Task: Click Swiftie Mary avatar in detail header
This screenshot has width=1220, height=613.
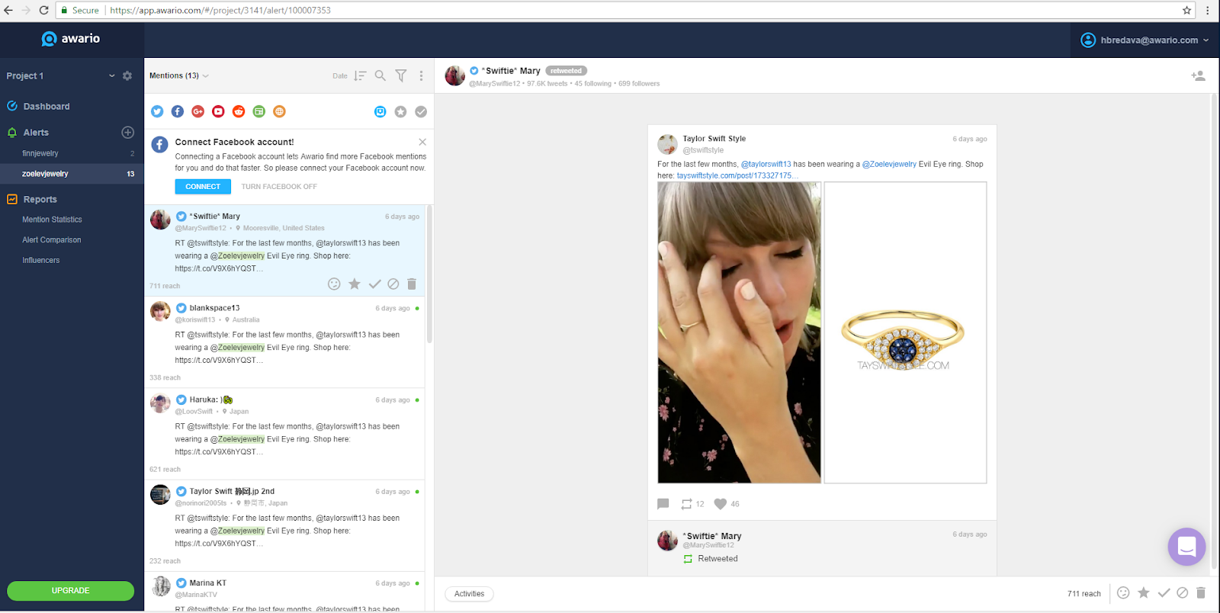Action: point(455,76)
